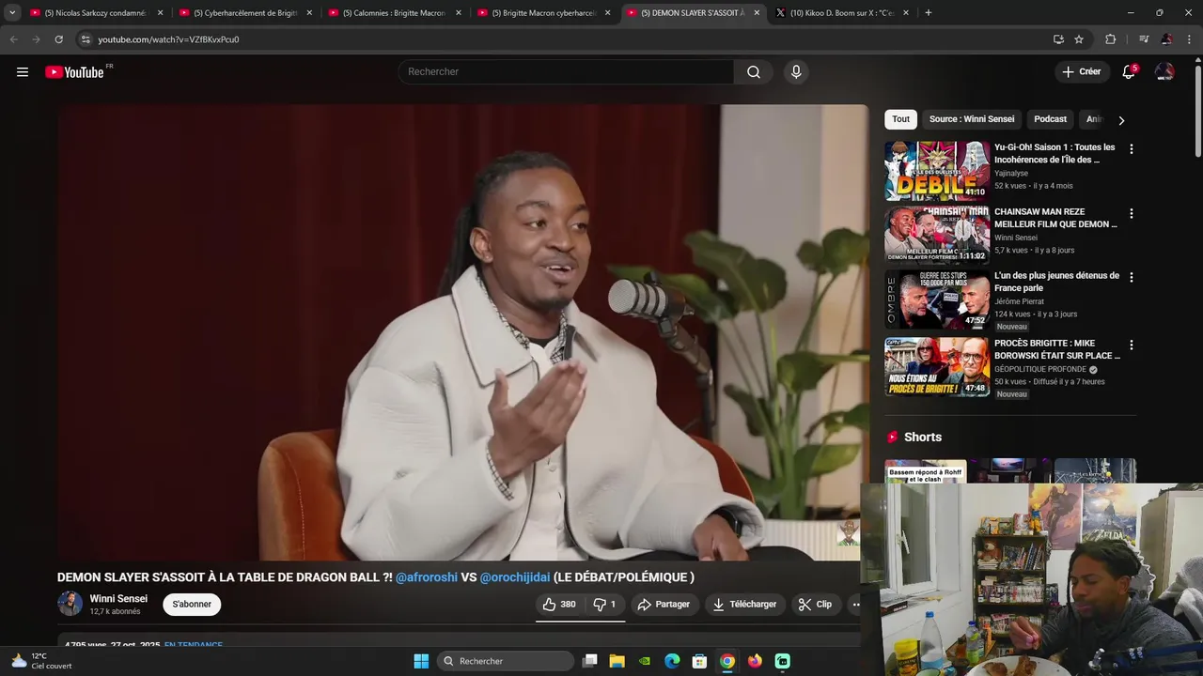1203x676 pixels.
Task: Click the EN TENDANCE link
Action: [194, 645]
